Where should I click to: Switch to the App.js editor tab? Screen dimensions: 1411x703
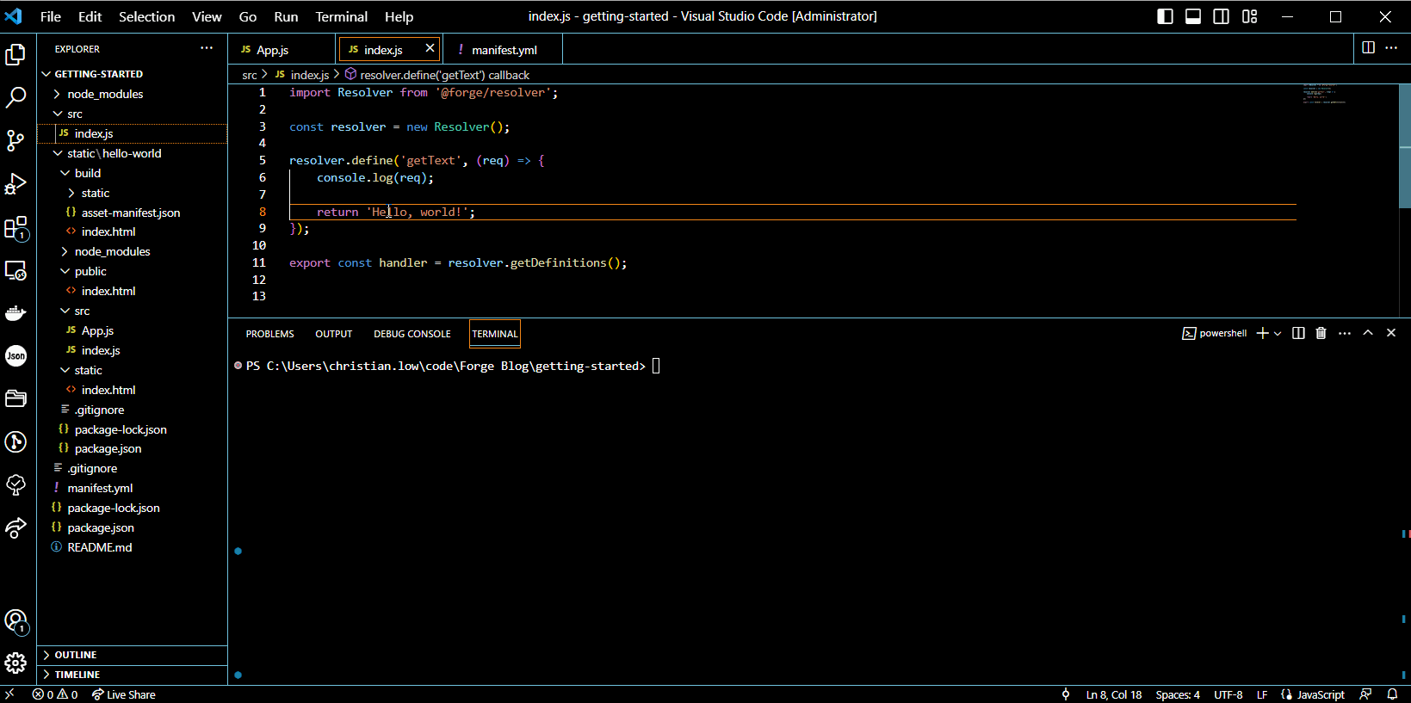(x=282, y=49)
